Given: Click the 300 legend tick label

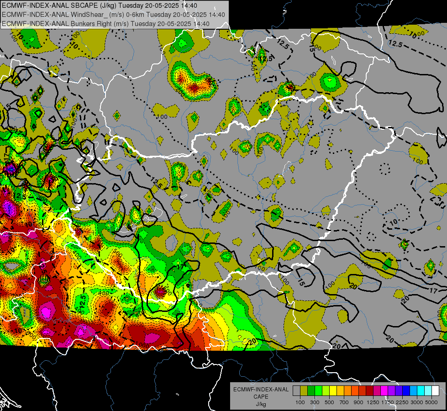Looking at the screenshot, I should click(x=315, y=402).
